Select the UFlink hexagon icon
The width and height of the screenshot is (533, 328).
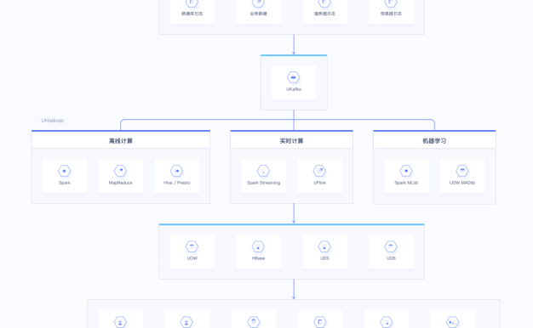pyautogui.click(x=319, y=171)
